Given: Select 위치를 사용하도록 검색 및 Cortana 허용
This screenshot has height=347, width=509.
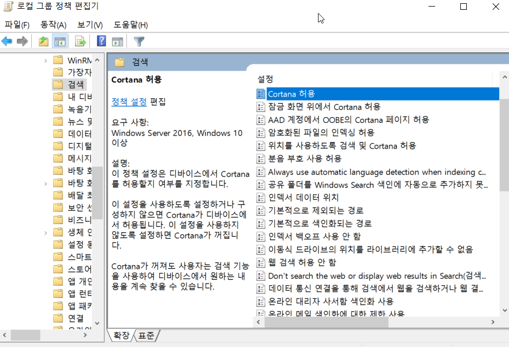Looking at the screenshot, I should (342, 146).
